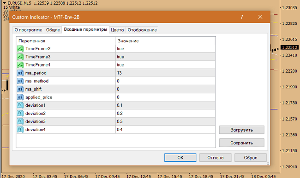Click the EURUSD,M15 chart title dropdown arrow

pos(5,3)
